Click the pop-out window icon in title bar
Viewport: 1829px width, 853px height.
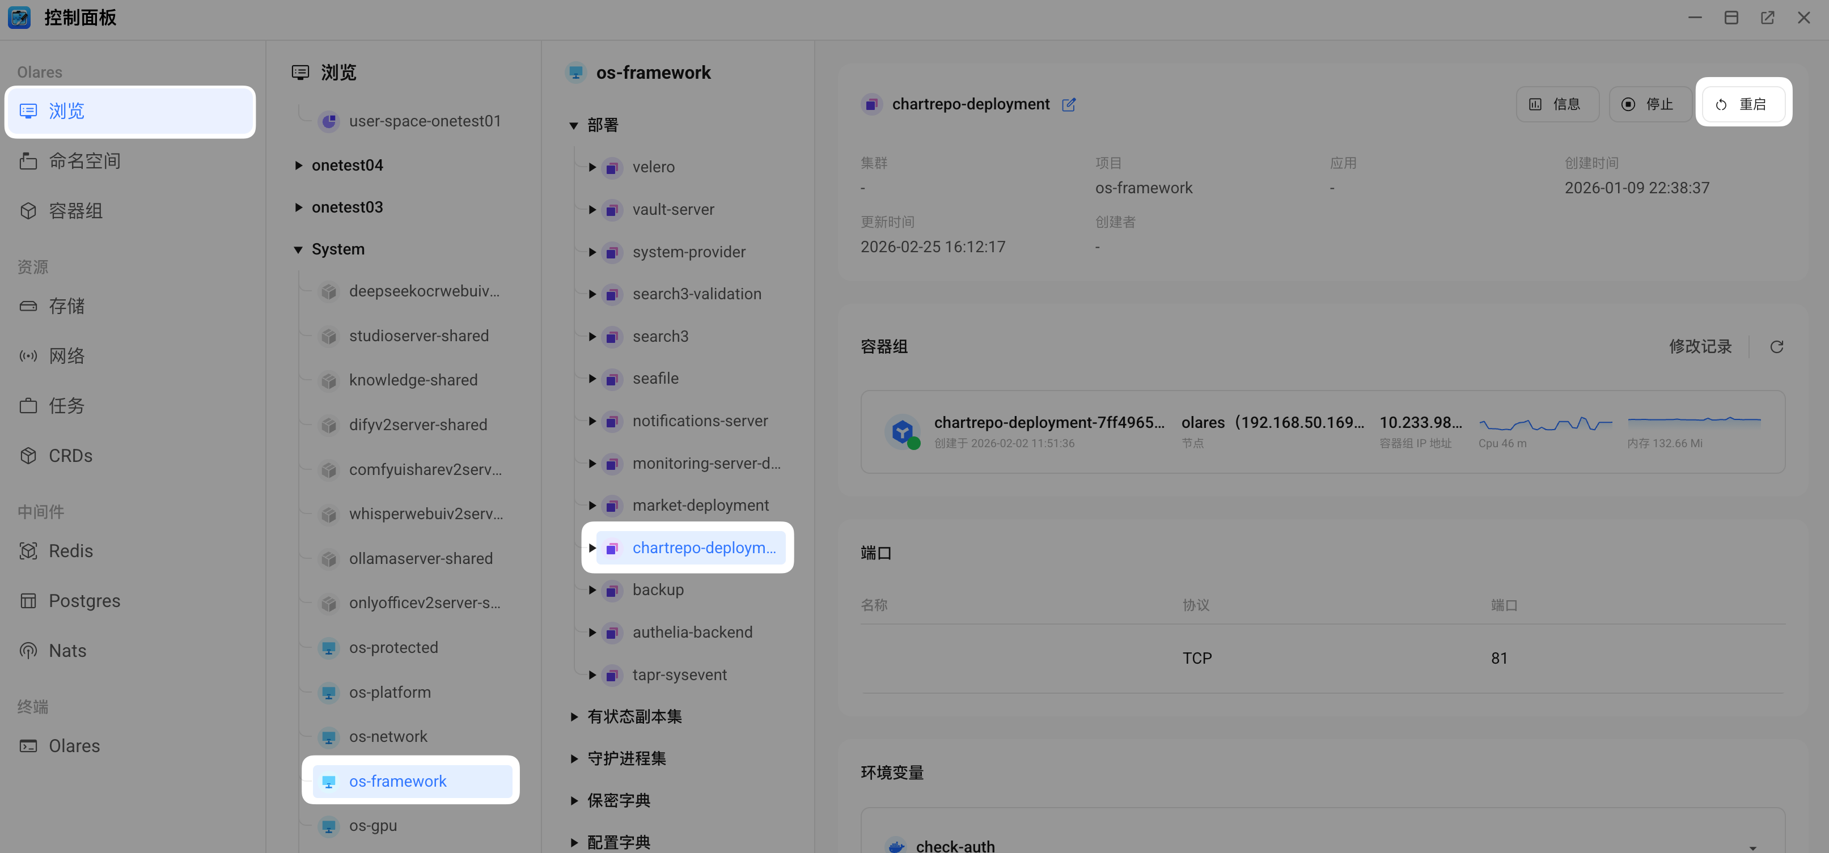point(1767,18)
